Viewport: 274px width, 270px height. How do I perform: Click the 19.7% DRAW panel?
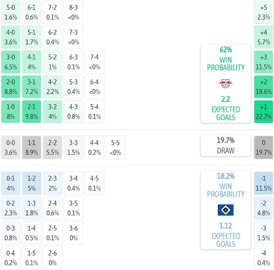226,146
